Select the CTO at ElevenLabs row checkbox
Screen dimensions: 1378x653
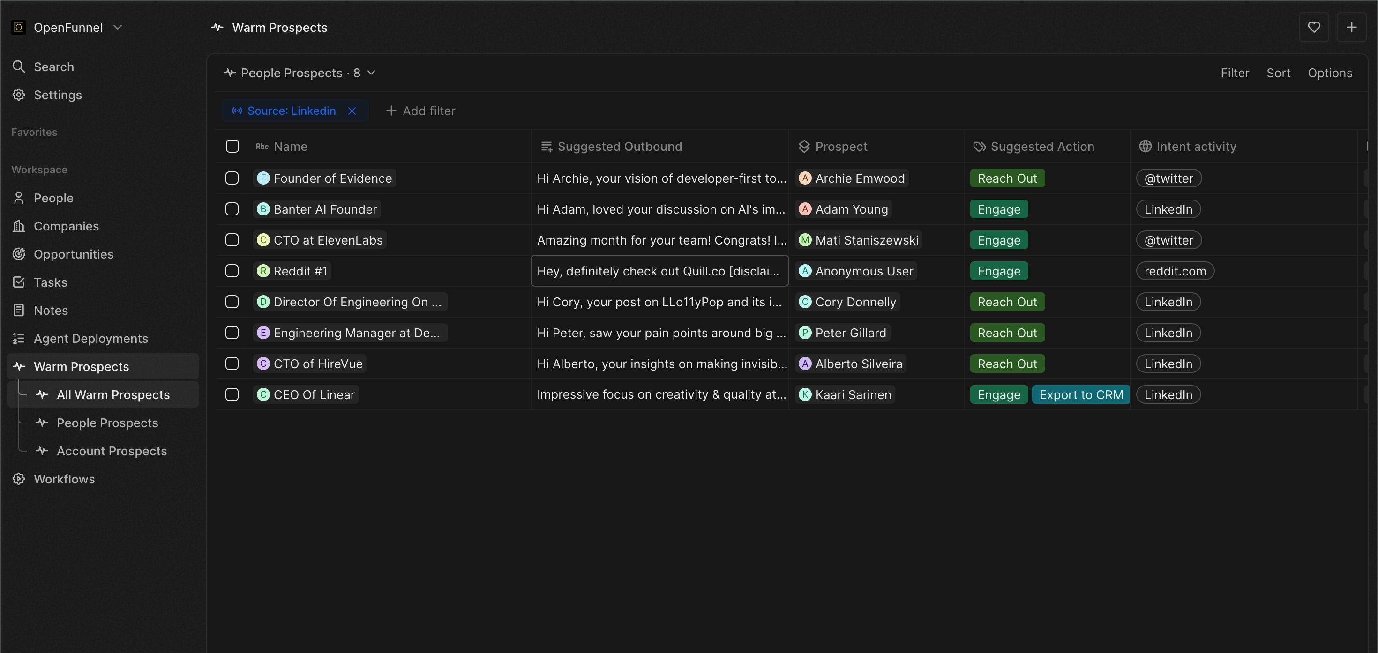(232, 240)
